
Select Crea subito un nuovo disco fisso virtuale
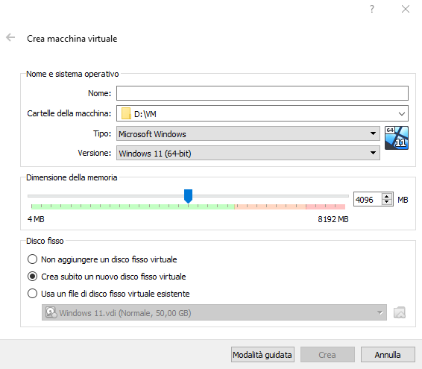32,277
